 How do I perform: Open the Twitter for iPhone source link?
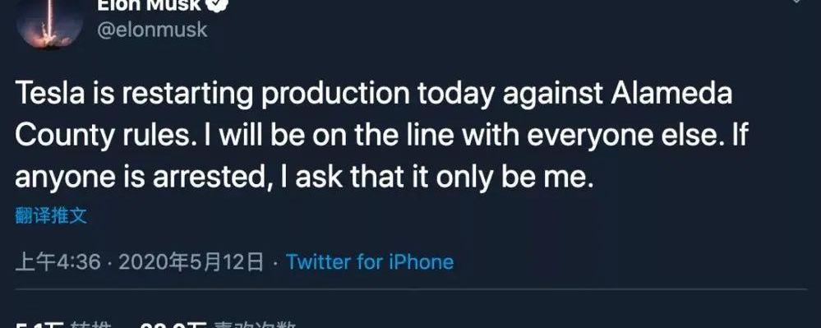370,261
